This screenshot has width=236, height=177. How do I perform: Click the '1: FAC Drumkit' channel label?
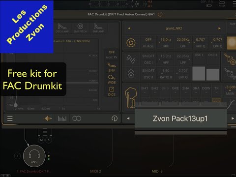coord(33,172)
